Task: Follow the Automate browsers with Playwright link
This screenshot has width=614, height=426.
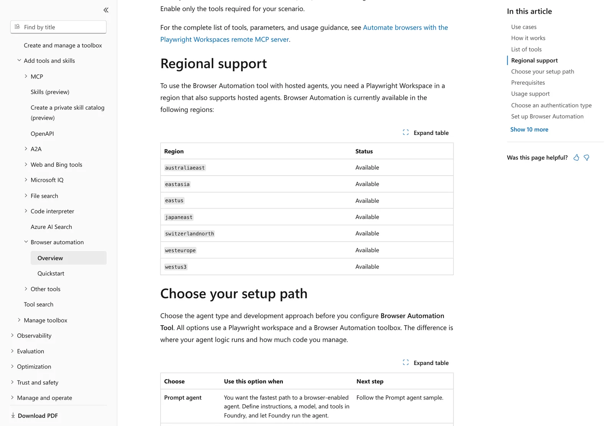Action: point(304,33)
